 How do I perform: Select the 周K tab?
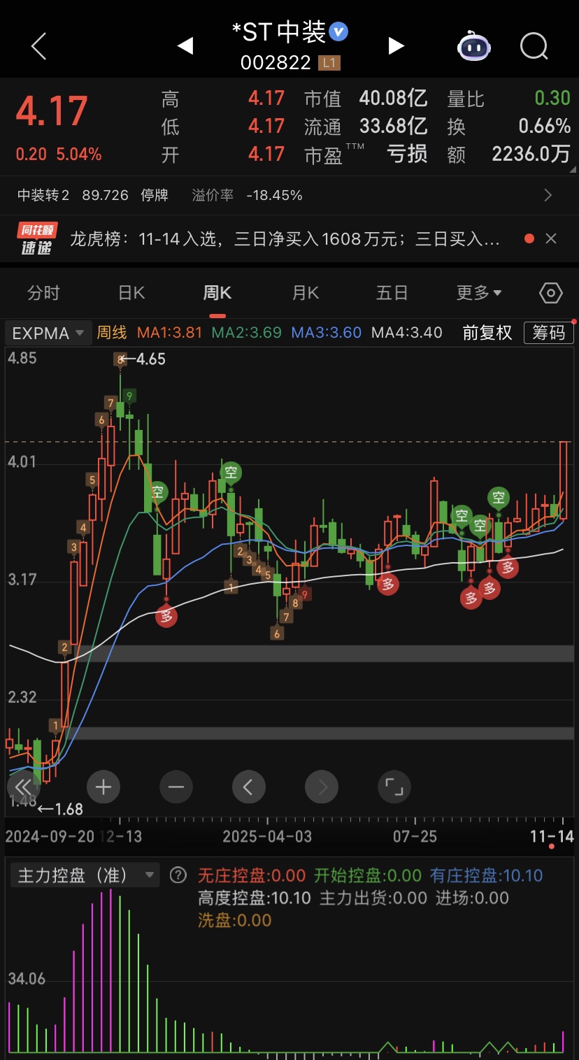point(217,293)
